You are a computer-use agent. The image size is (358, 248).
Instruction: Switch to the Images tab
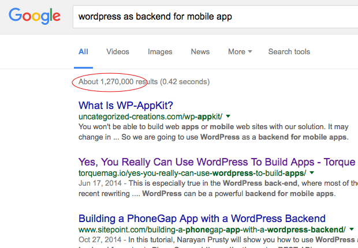pos(160,52)
